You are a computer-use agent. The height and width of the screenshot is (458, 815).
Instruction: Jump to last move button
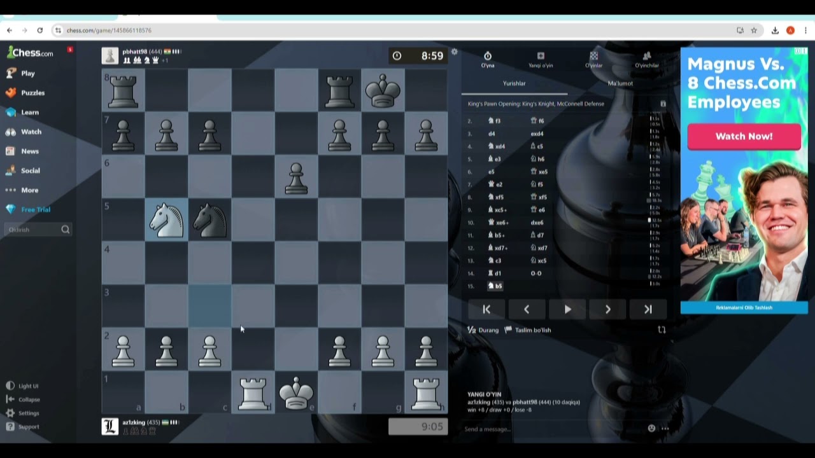point(648,309)
